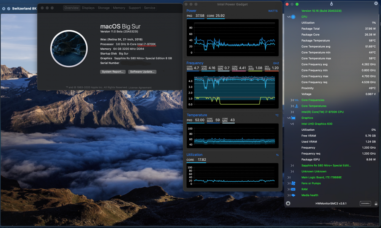Expand the Core Temperatures group
The height and width of the screenshot is (228, 381).
coord(292,106)
